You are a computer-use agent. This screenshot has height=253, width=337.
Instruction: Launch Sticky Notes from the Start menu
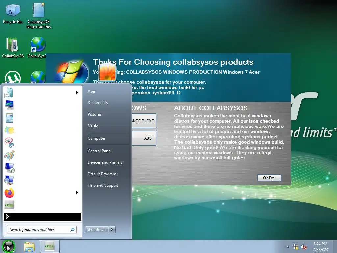tap(9, 130)
